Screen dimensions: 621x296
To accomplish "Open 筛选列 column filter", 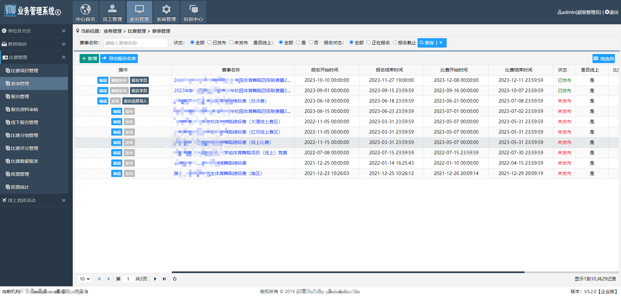I will (604, 59).
